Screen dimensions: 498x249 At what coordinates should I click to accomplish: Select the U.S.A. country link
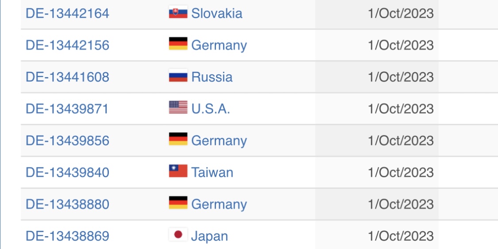coord(211,109)
